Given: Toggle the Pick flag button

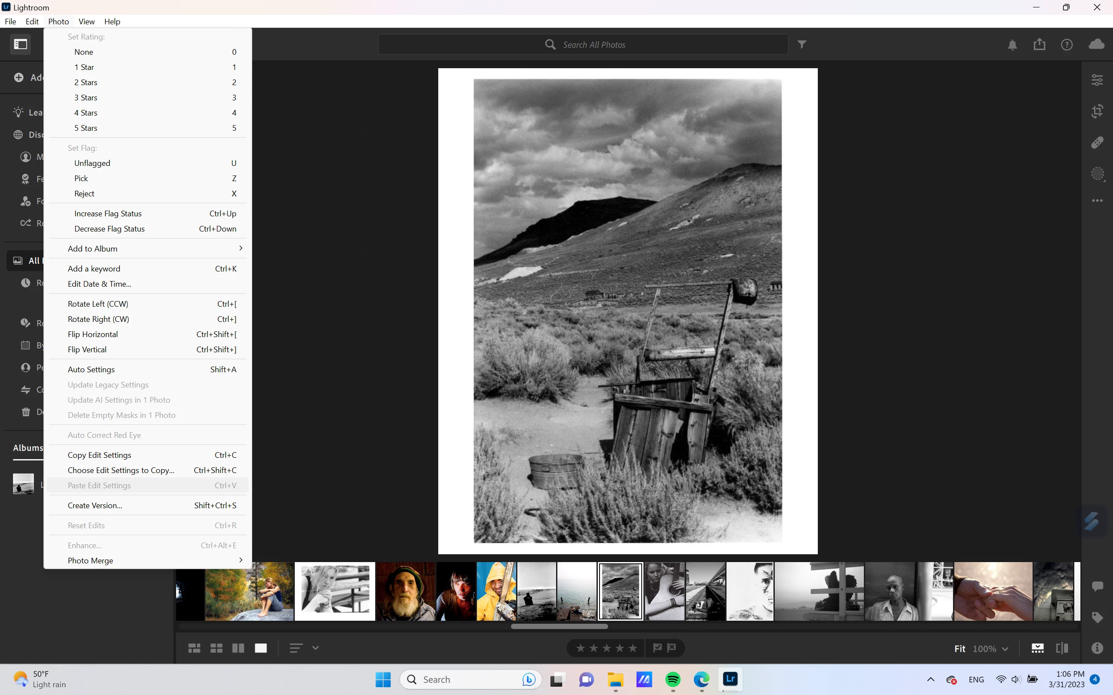Looking at the screenshot, I should [x=658, y=648].
